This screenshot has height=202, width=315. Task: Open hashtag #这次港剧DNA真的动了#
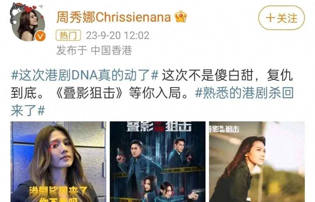pos(85,76)
